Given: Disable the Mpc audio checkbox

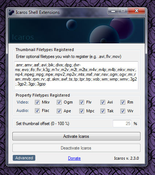Looking at the screenshot, I should pos(82,111).
